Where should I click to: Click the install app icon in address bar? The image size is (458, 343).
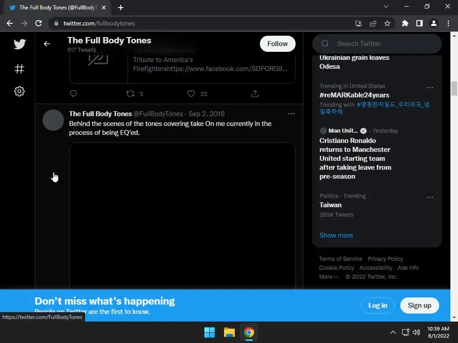[358, 23]
